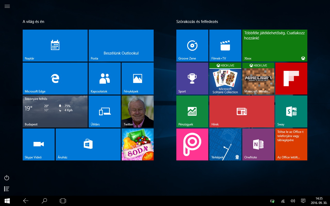This screenshot has height=206, width=330.
Task: Open the pink PicsArt tile
Action: pyautogui.click(x=192, y=144)
